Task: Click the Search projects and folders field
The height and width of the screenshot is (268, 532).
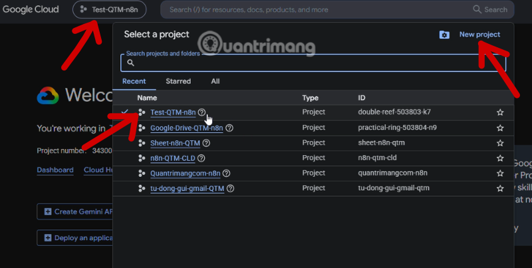Action: [313, 63]
